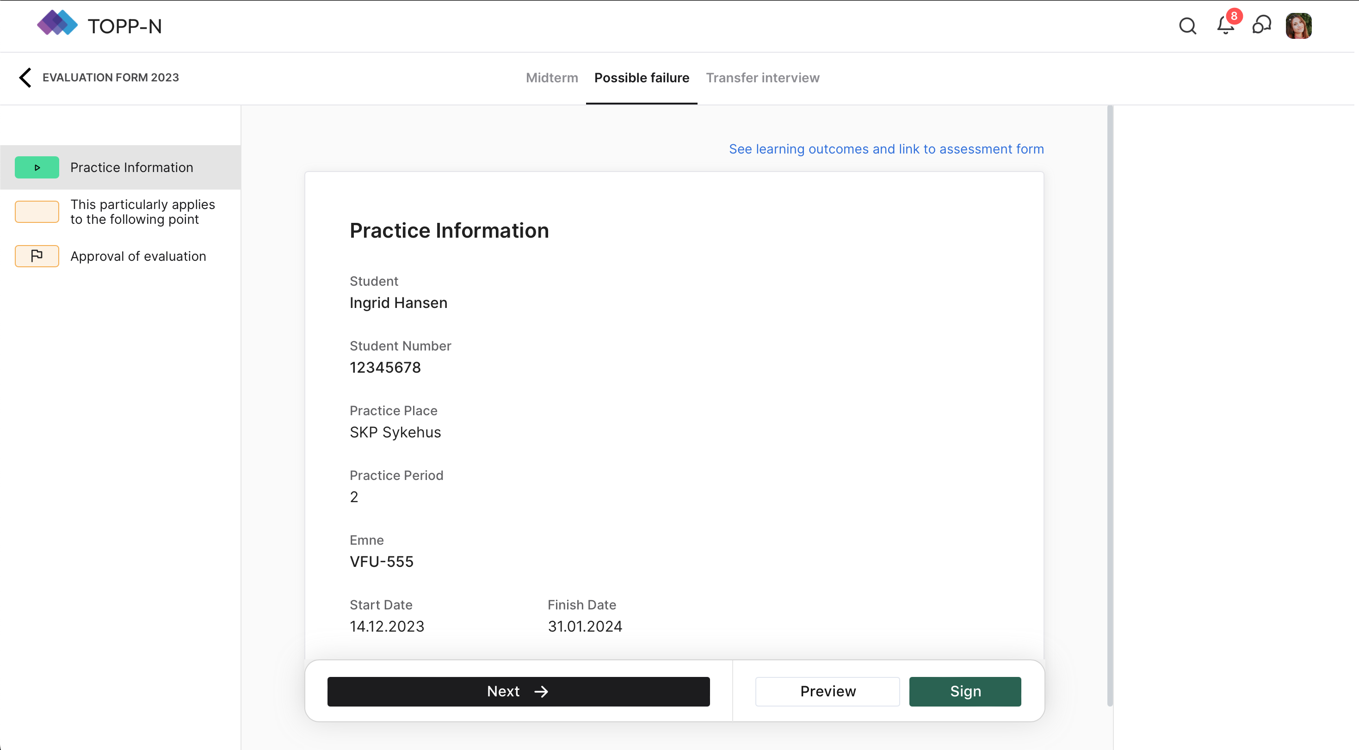
Task: Select Practice Information sidebar item
Action: tap(132, 168)
